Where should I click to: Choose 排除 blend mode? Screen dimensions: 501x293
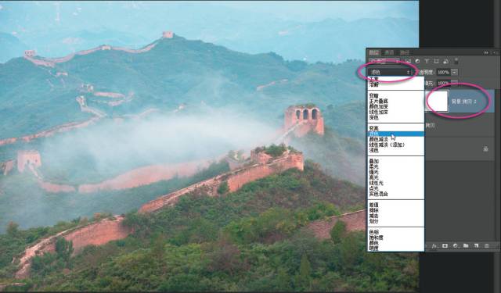coord(396,210)
